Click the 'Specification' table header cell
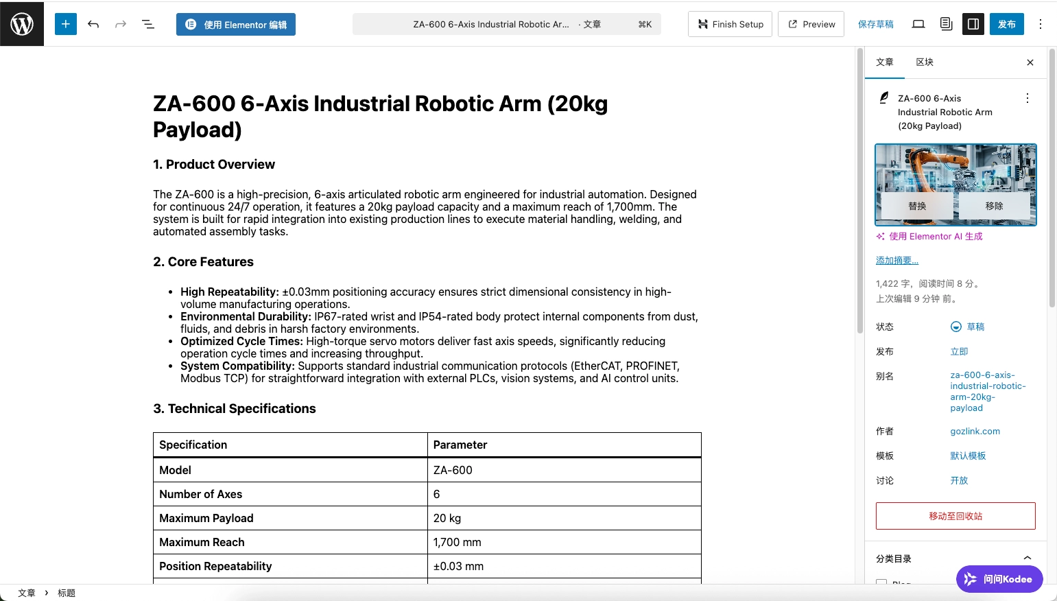The height and width of the screenshot is (601, 1057). [x=290, y=445]
